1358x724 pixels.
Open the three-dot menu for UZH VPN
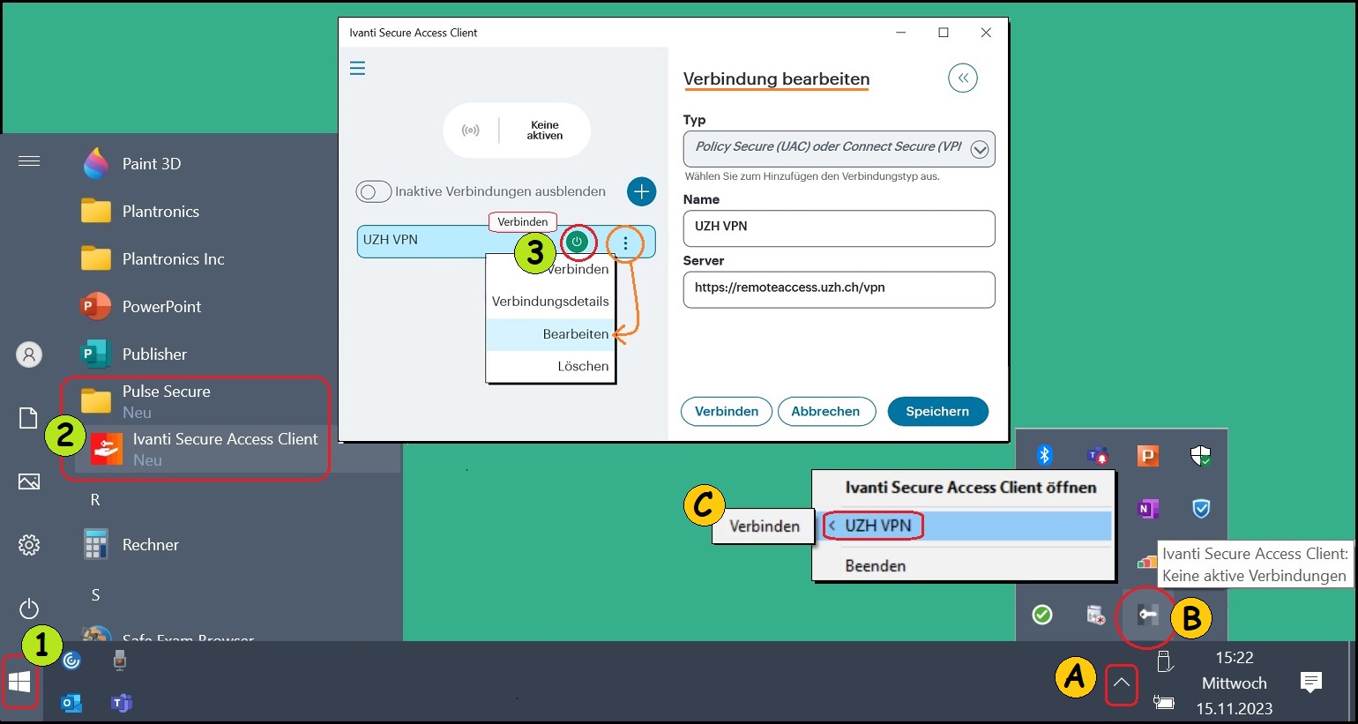point(625,243)
